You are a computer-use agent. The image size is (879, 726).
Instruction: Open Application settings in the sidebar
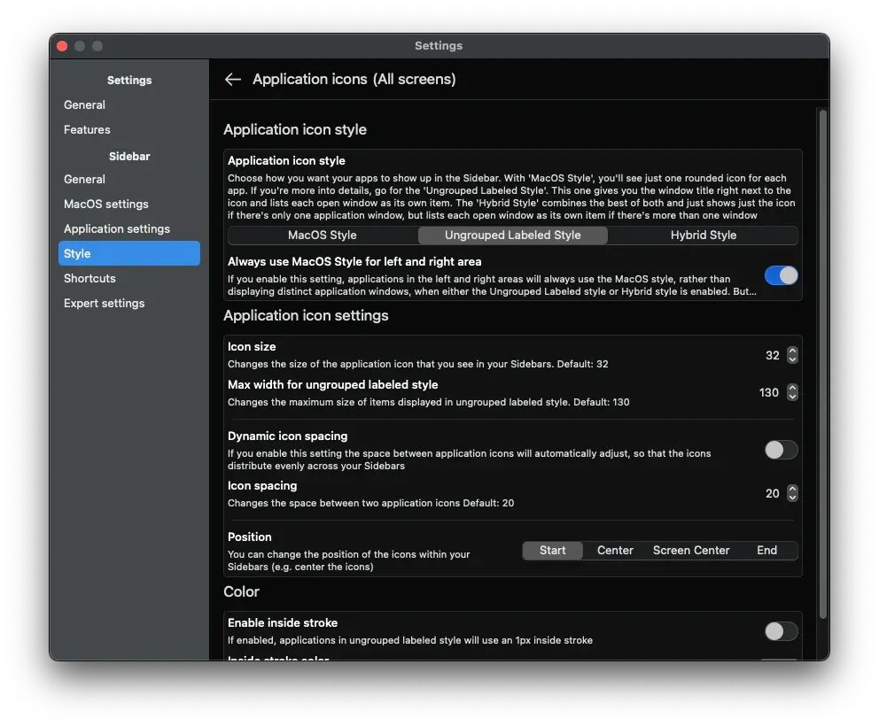click(x=129, y=228)
